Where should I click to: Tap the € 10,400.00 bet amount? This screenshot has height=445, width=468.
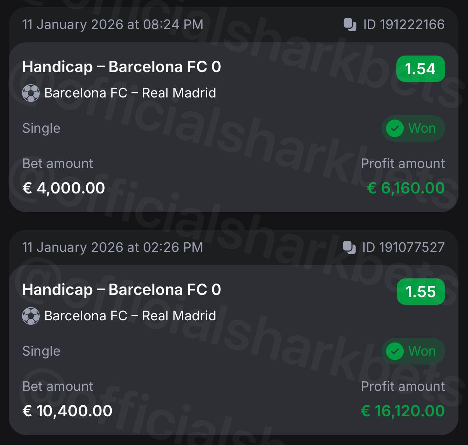[67, 411]
